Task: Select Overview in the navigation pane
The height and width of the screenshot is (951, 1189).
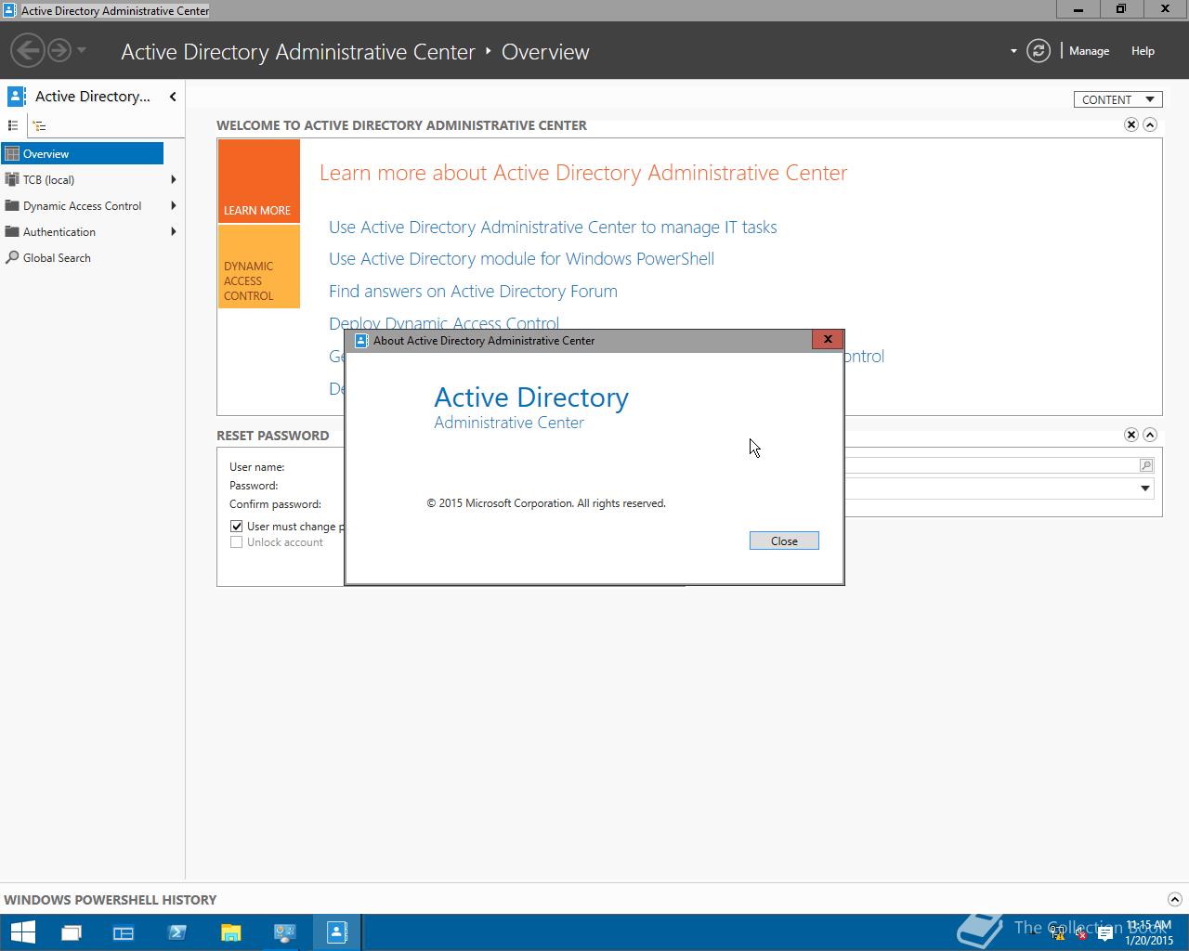Action: coord(82,153)
